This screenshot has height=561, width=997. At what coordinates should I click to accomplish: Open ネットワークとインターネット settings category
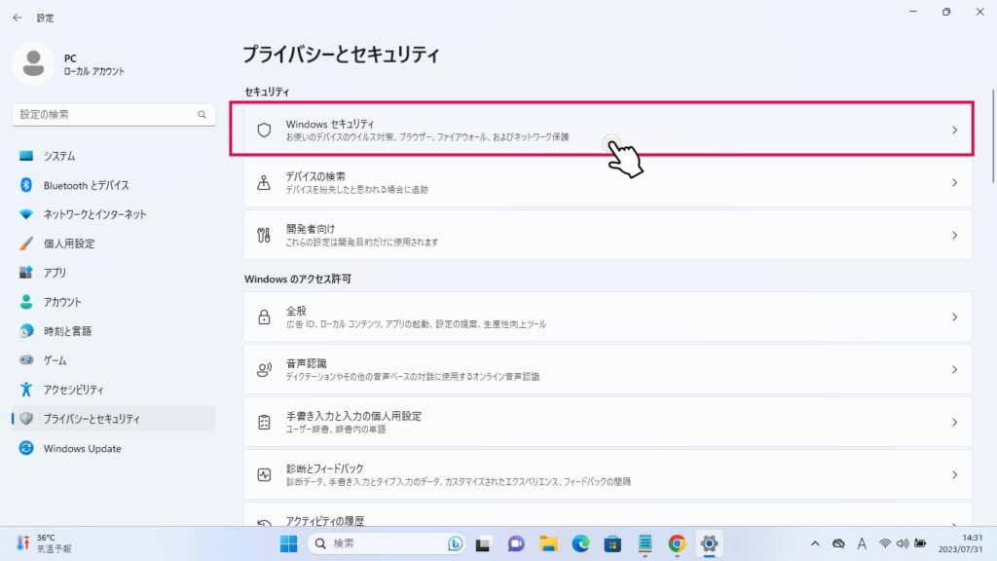coord(94,214)
